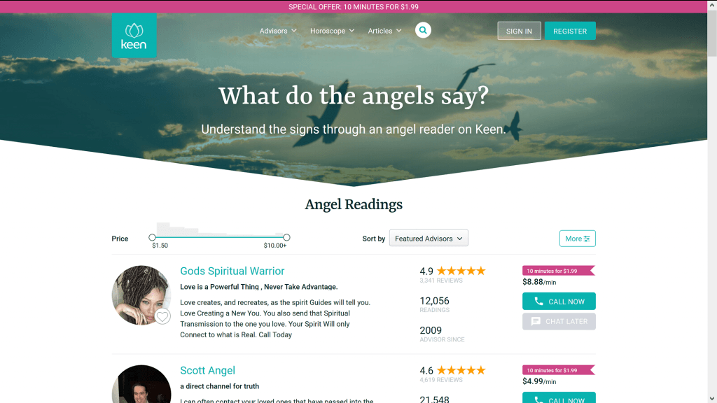
Task: Click the five-star rating for Gods Spiritual Warrior
Action: (x=461, y=271)
